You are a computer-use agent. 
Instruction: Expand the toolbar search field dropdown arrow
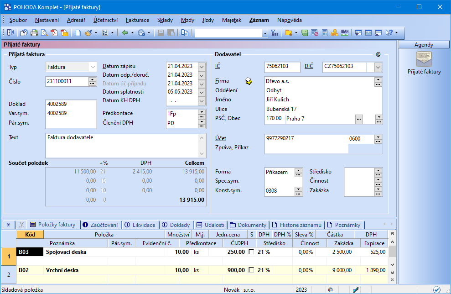pyautogui.click(x=265, y=33)
